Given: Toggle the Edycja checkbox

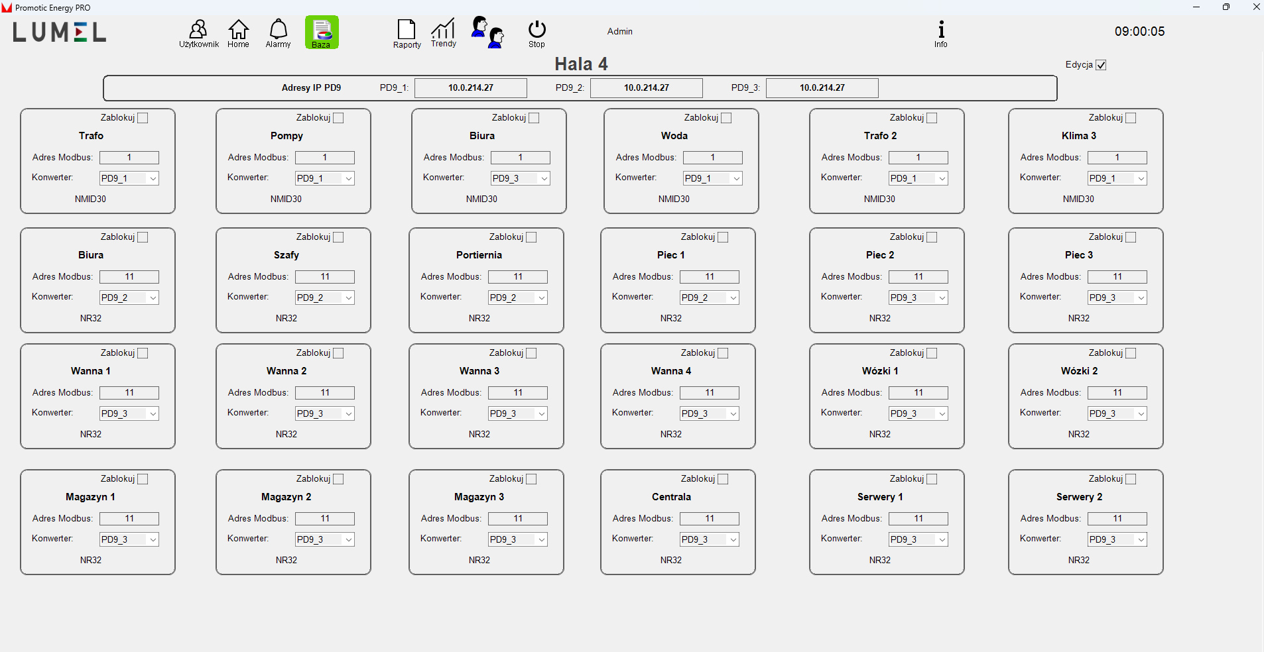Looking at the screenshot, I should coord(1101,65).
